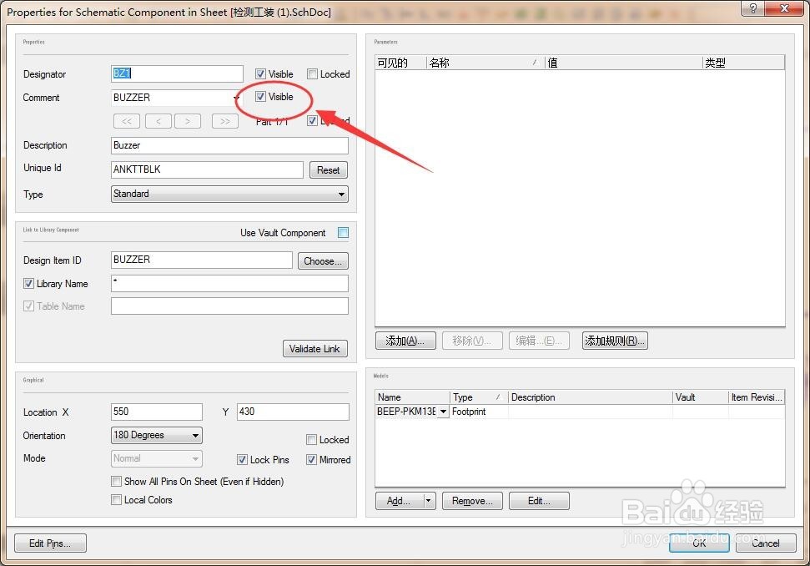Open the BEEP-PKM13E model name dropdown
Screen dimensions: 810x566
tap(443, 412)
